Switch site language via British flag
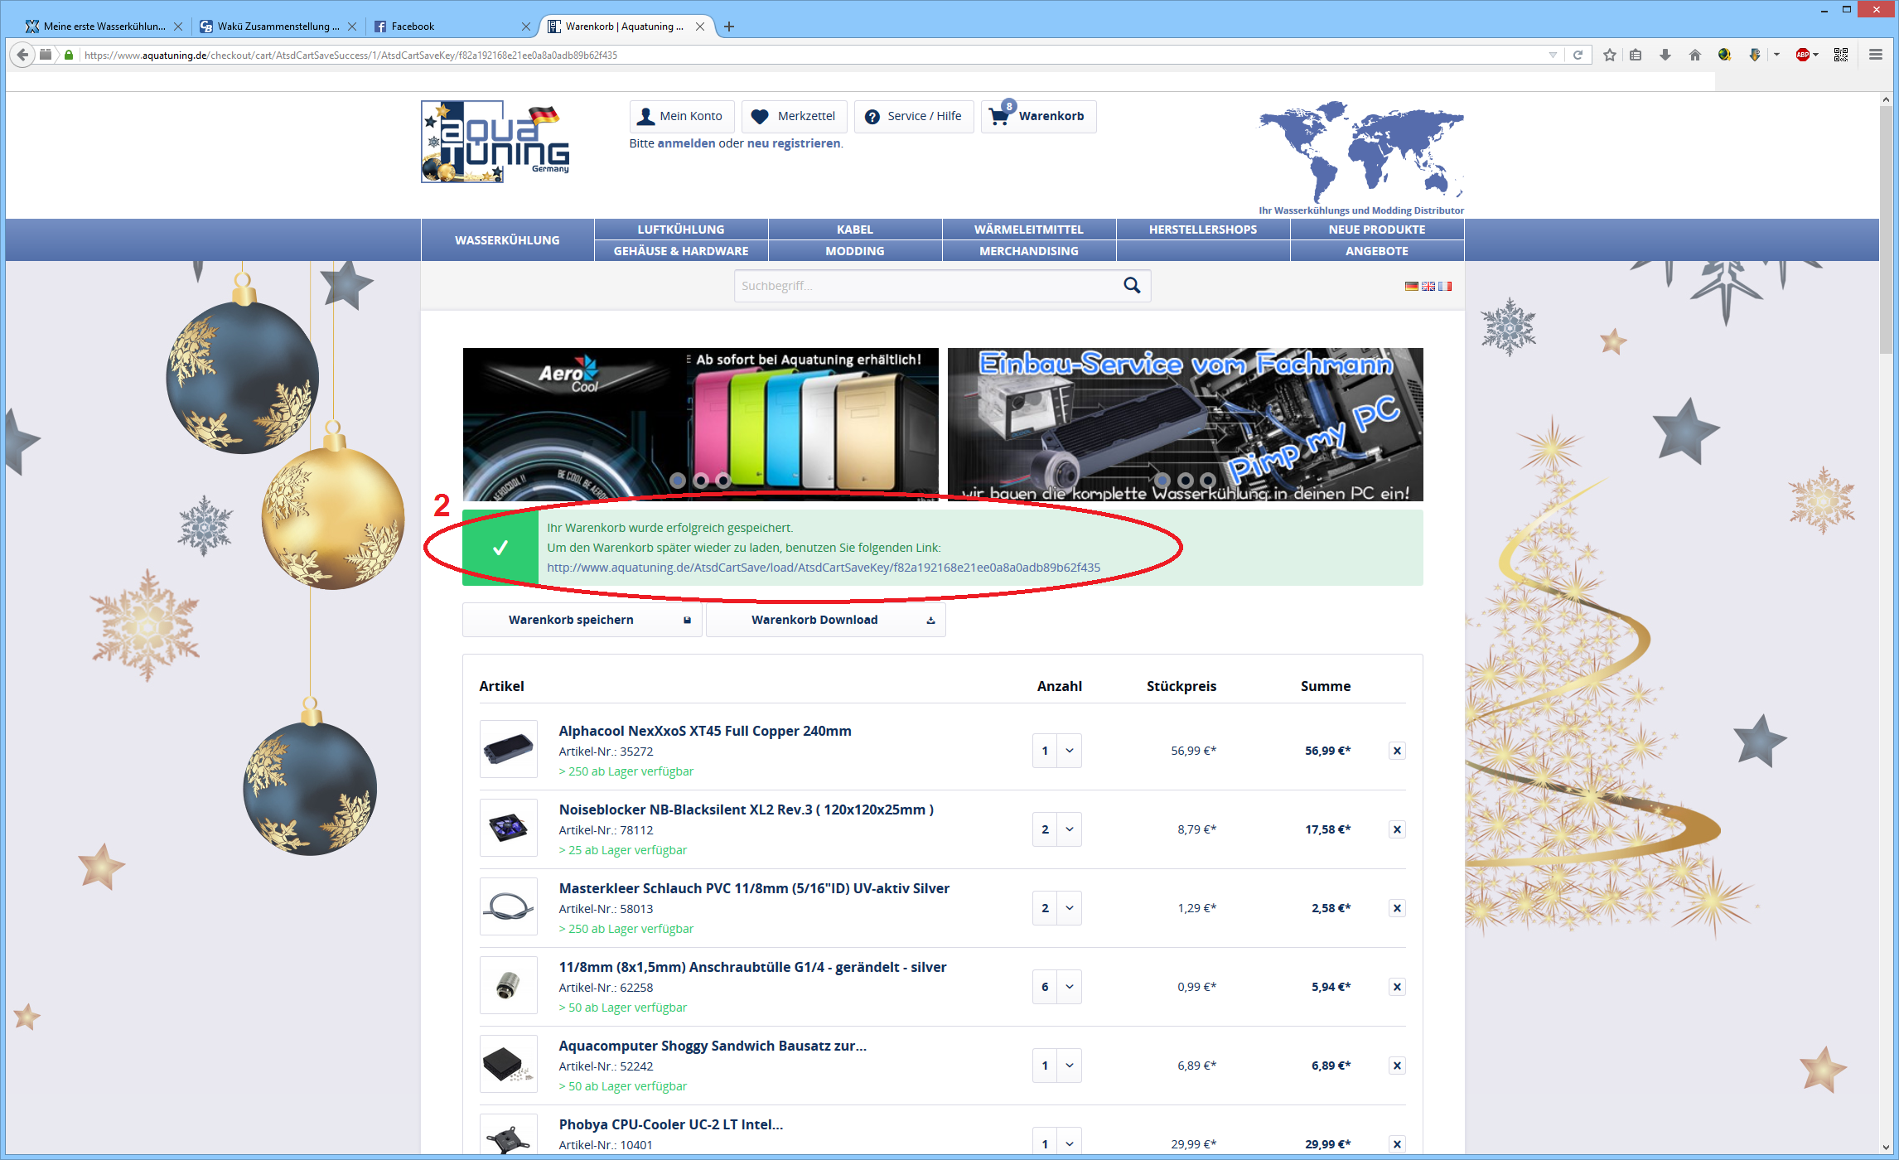The image size is (1899, 1160). [1428, 286]
